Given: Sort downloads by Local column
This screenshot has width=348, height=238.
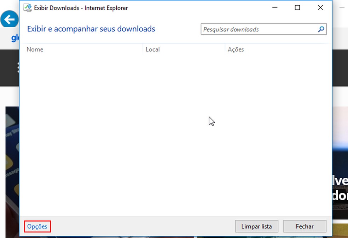Looking at the screenshot, I should tap(184, 49).
